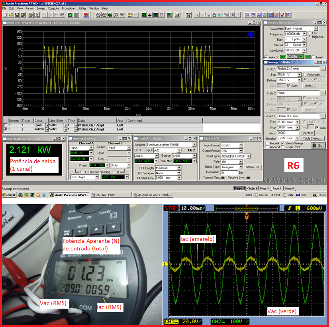Enable the Invert checkbox in Analog Generator

point(313,57)
